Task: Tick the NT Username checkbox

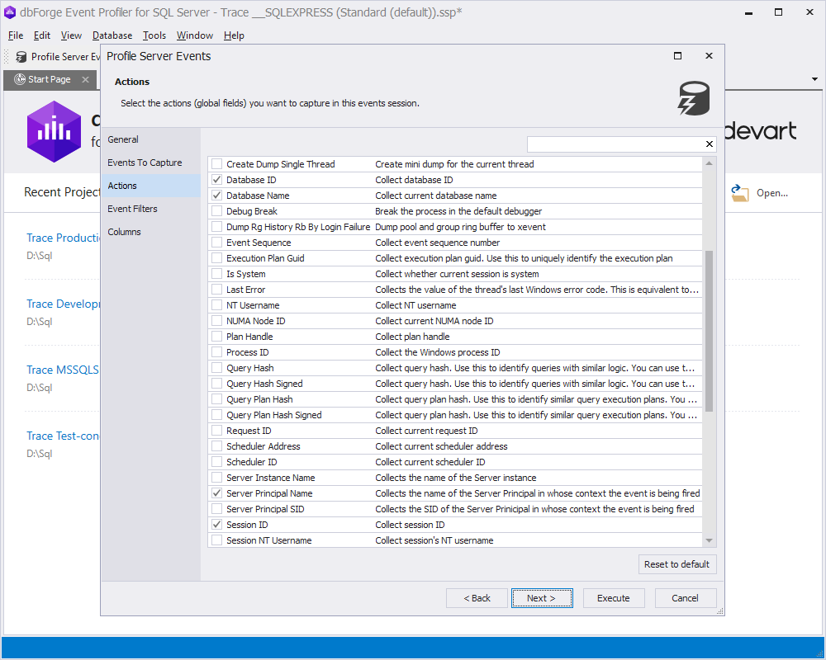Action: pos(216,305)
